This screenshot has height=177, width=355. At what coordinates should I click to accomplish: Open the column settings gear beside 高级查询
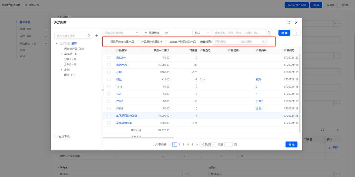pos(166,33)
